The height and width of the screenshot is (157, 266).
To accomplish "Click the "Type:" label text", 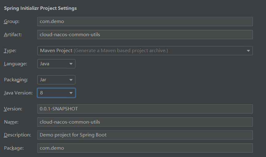I will [10, 51].
